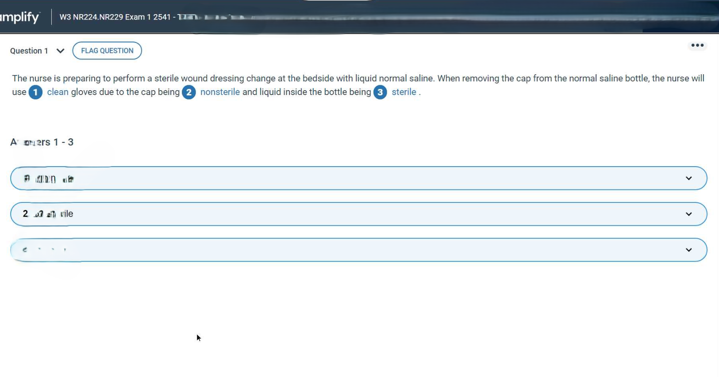This screenshot has width=719, height=377.
Task: Click the Question 1 label
Action: coord(29,51)
